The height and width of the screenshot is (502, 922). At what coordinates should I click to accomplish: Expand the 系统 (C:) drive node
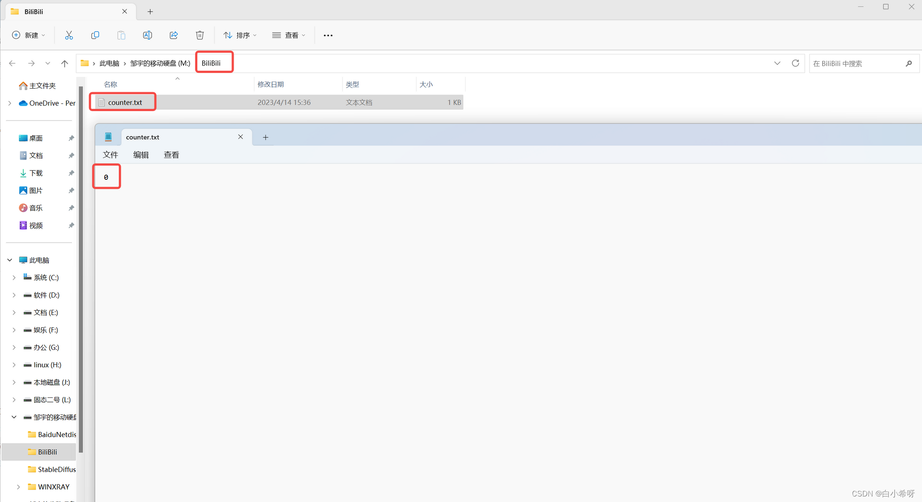tap(14, 278)
